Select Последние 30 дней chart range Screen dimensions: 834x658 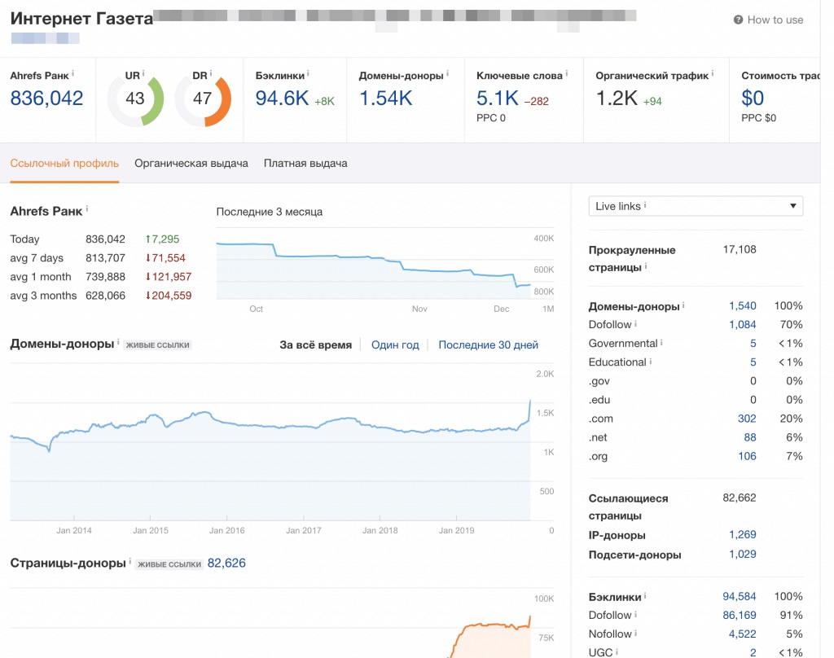coord(489,344)
